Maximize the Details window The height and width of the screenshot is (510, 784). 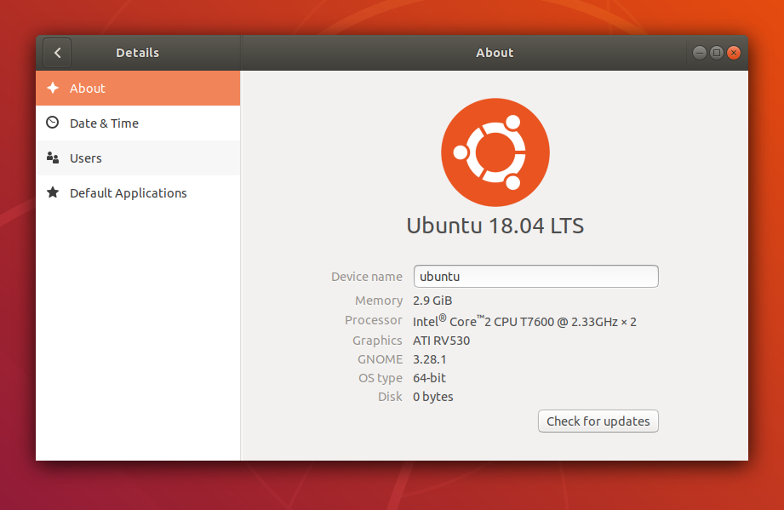point(717,53)
